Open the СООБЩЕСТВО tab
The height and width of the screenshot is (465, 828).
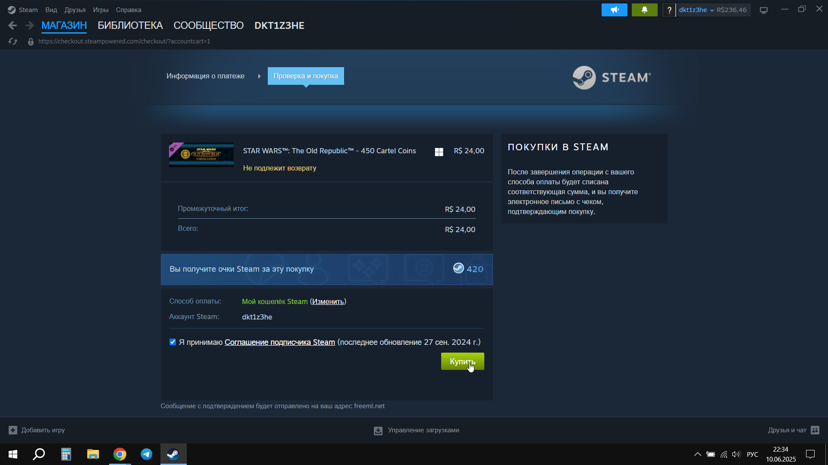click(208, 25)
